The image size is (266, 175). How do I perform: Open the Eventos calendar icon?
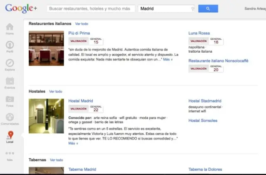click(x=10, y=81)
